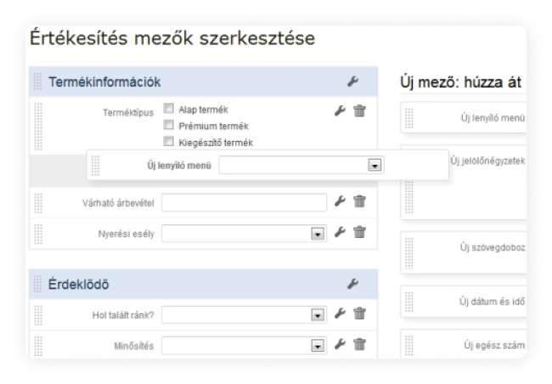The height and width of the screenshot is (384, 552).
Task: Click the Értékesítés mezők szerkesztése heading
Action: pos(172,38)
